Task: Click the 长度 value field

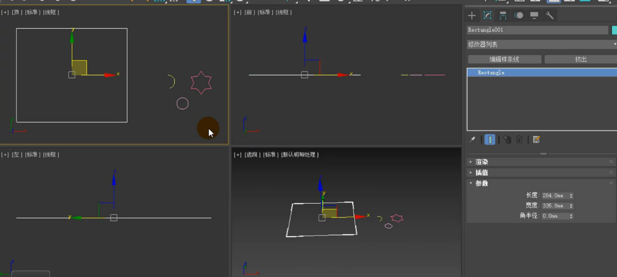Action: click(x=554, y=196)
